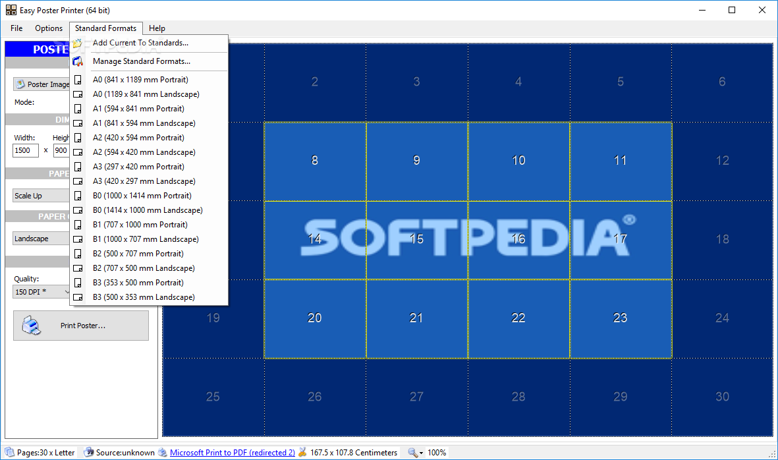Select A0 (1189 x 841 mm Landscape) format
The height and width of the screenshot is (460, 778).
pyautogui.click(x=149, y=94)
